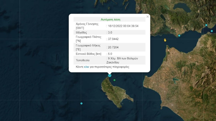Click the large blue selected earthquake marker
The width and height of the screenshot is (216, 121).
coord(110,75)
